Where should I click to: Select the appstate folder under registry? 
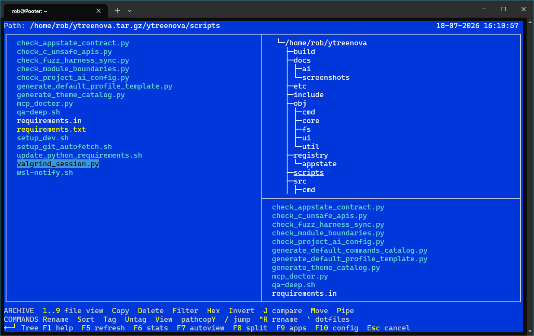320,164
